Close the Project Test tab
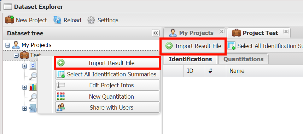Screen dimensions: 303x134 [286, 31]
